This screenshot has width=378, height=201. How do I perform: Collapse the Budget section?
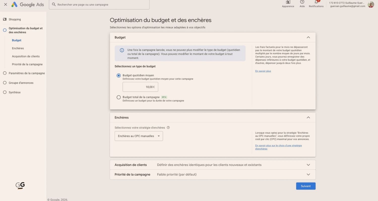pos(308,37)
